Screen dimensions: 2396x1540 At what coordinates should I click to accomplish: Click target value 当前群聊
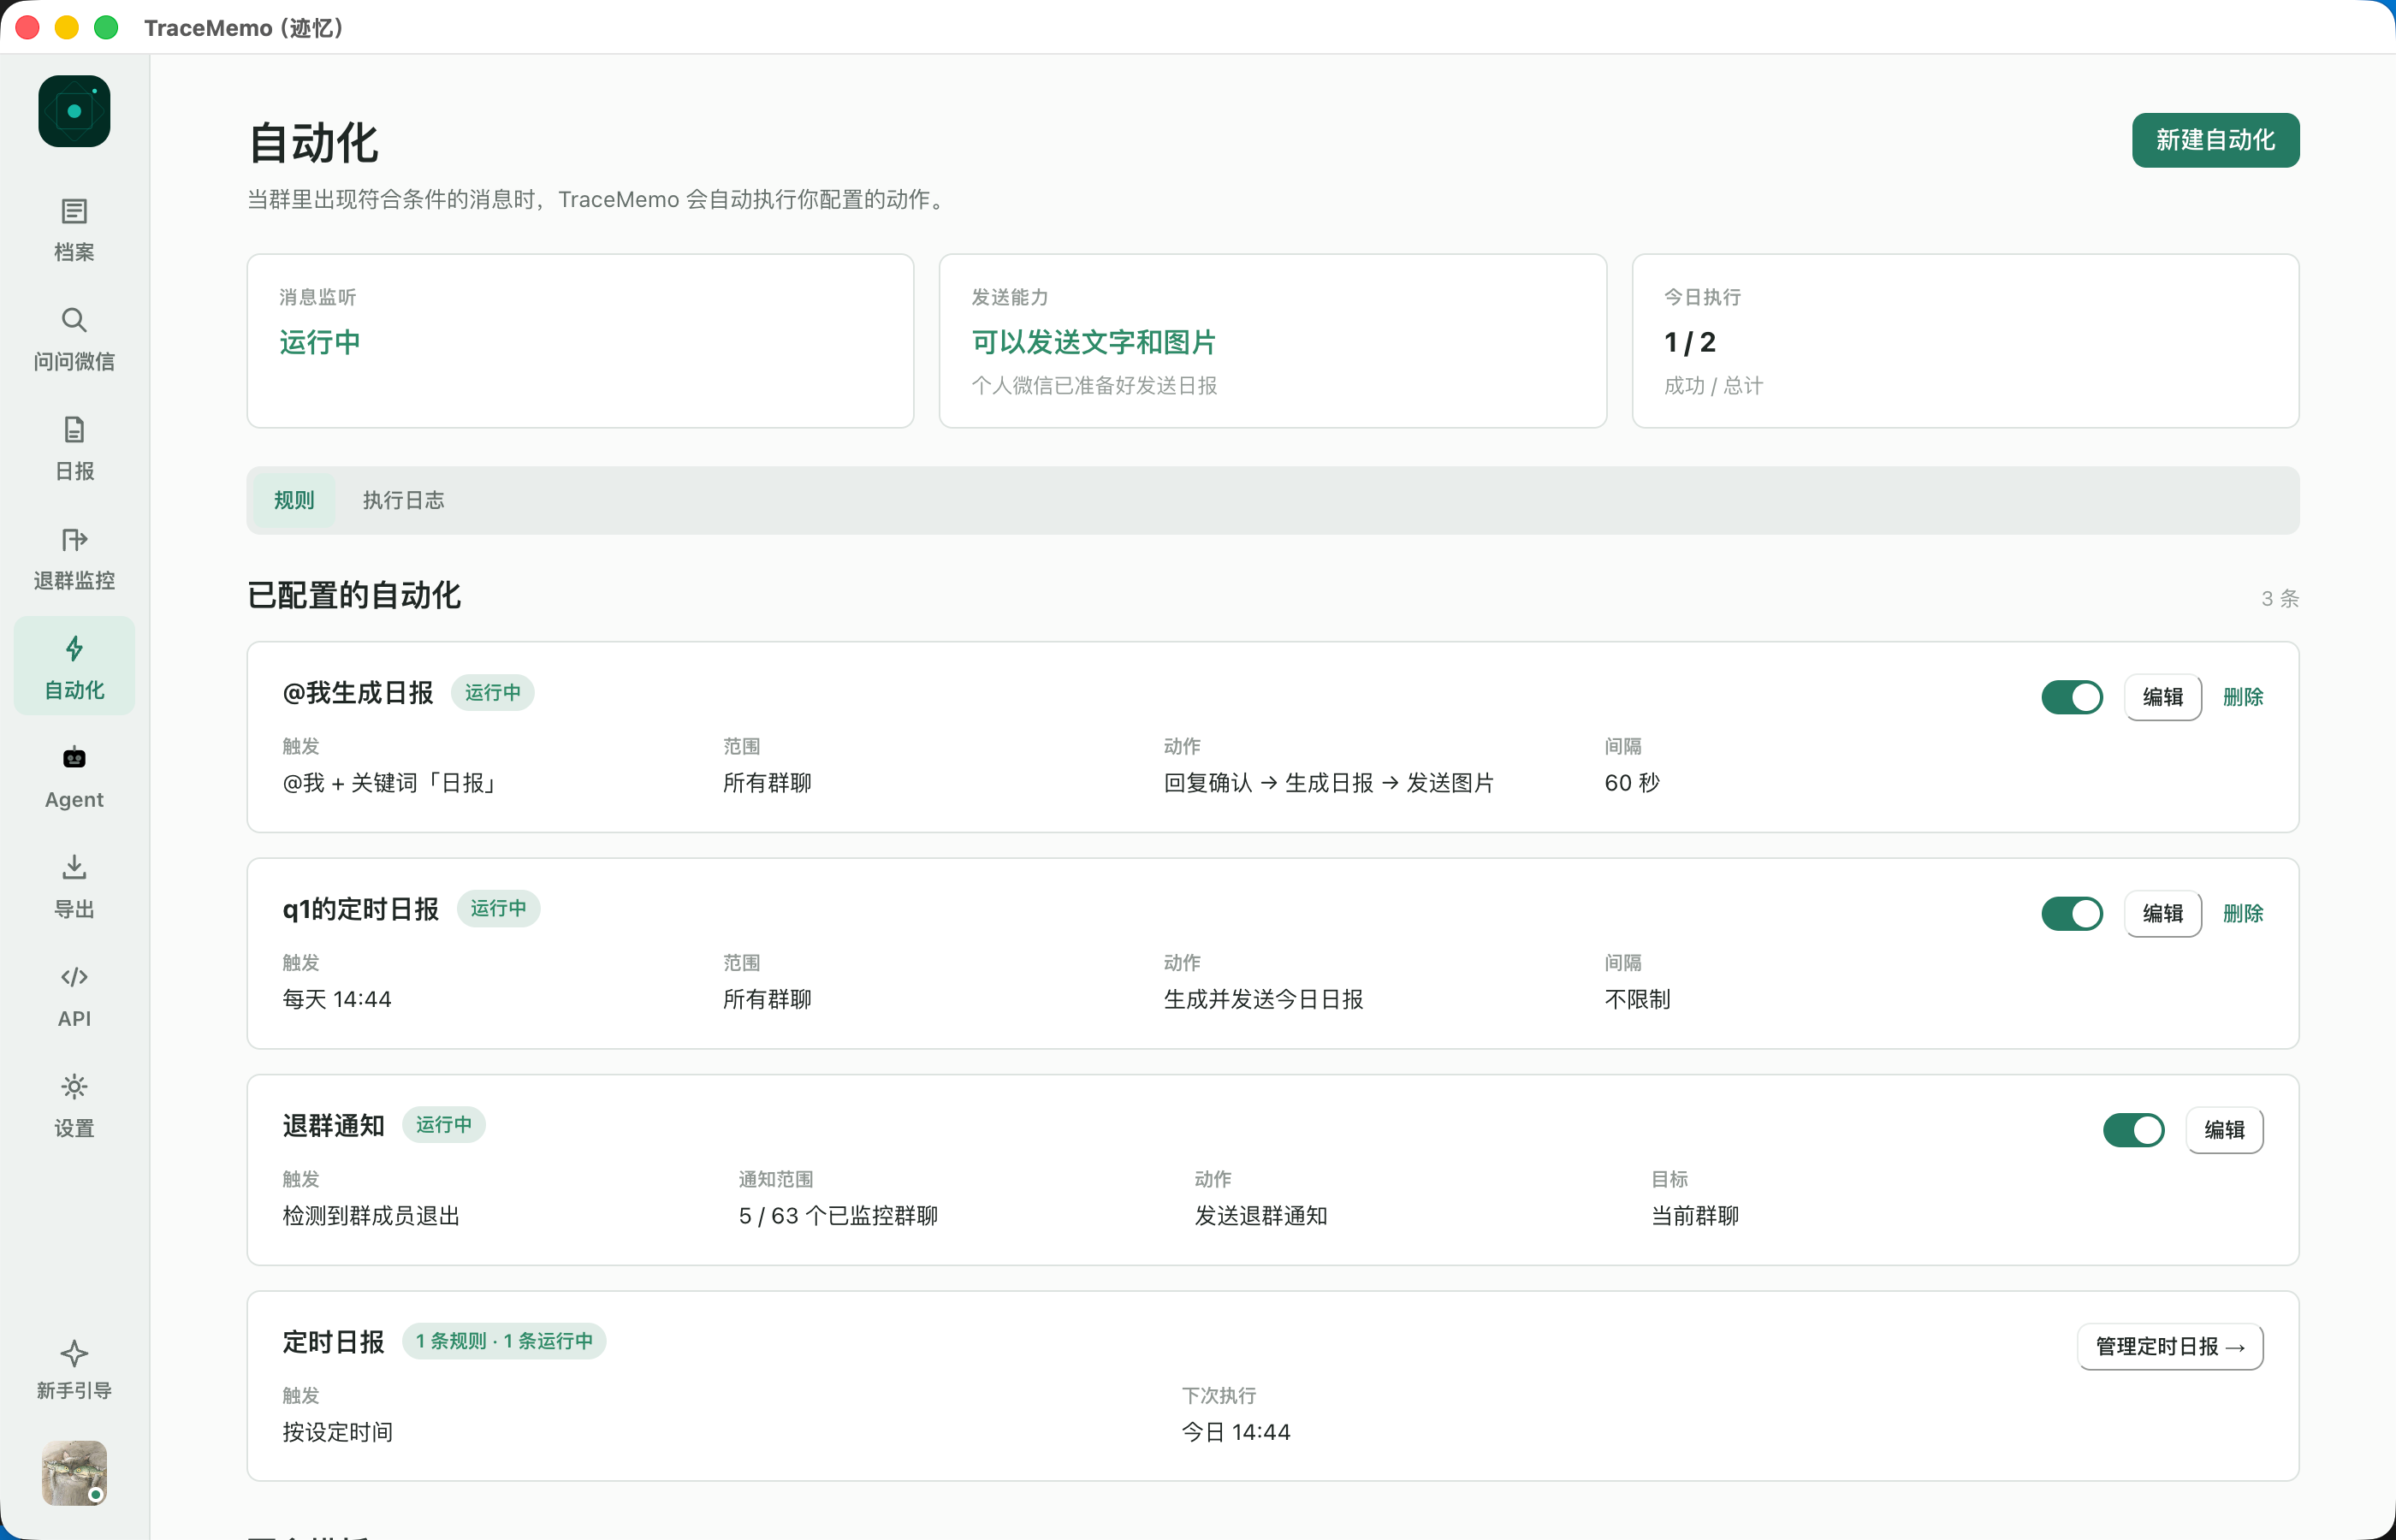click(x=1695, y=1216)
